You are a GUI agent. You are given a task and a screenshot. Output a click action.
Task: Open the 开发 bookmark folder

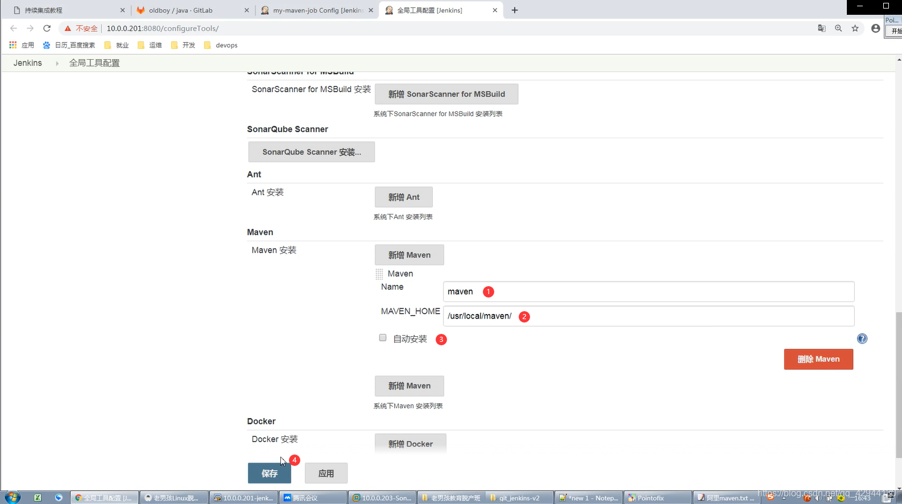(183, 45)
